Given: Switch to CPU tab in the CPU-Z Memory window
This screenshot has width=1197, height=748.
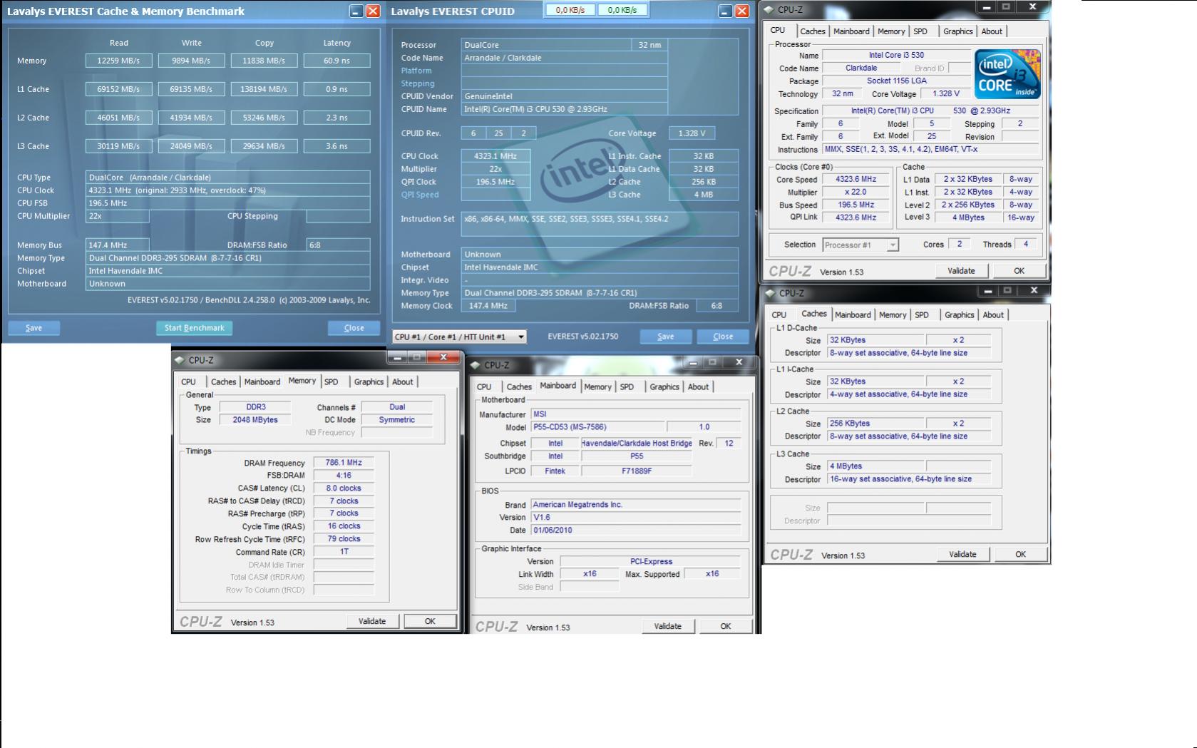Looking at the screenshot, I should pyautogui.click(x=188, y=382).
